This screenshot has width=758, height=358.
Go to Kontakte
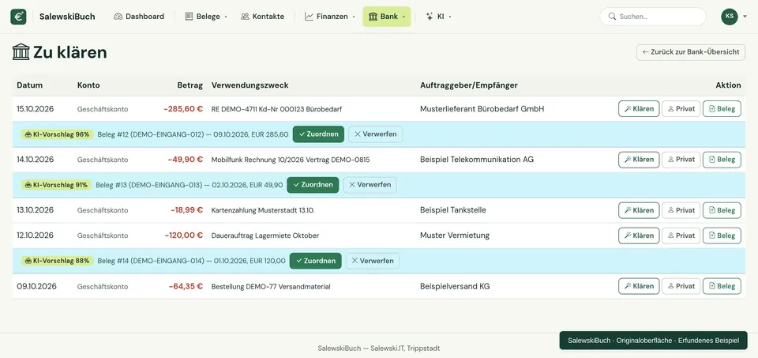(x=262, y=17)
